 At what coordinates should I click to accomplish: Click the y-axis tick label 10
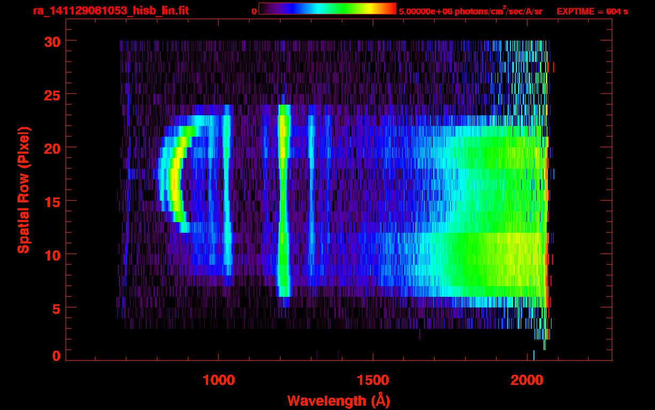point(52,255)
